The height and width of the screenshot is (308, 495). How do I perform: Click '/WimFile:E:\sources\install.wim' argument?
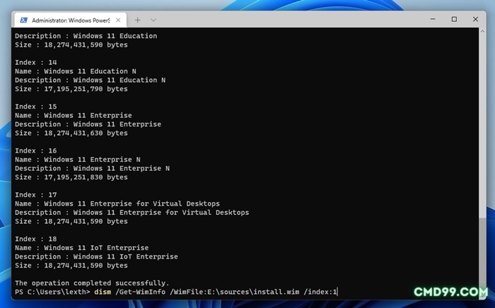coord(235,292)
